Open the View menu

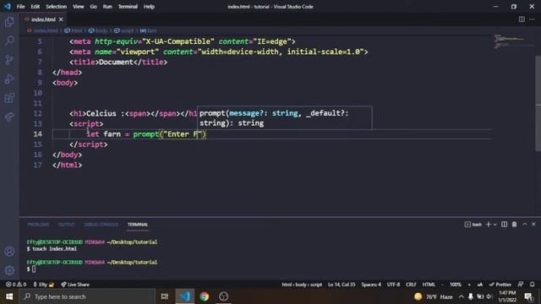[x=79, y=7]
